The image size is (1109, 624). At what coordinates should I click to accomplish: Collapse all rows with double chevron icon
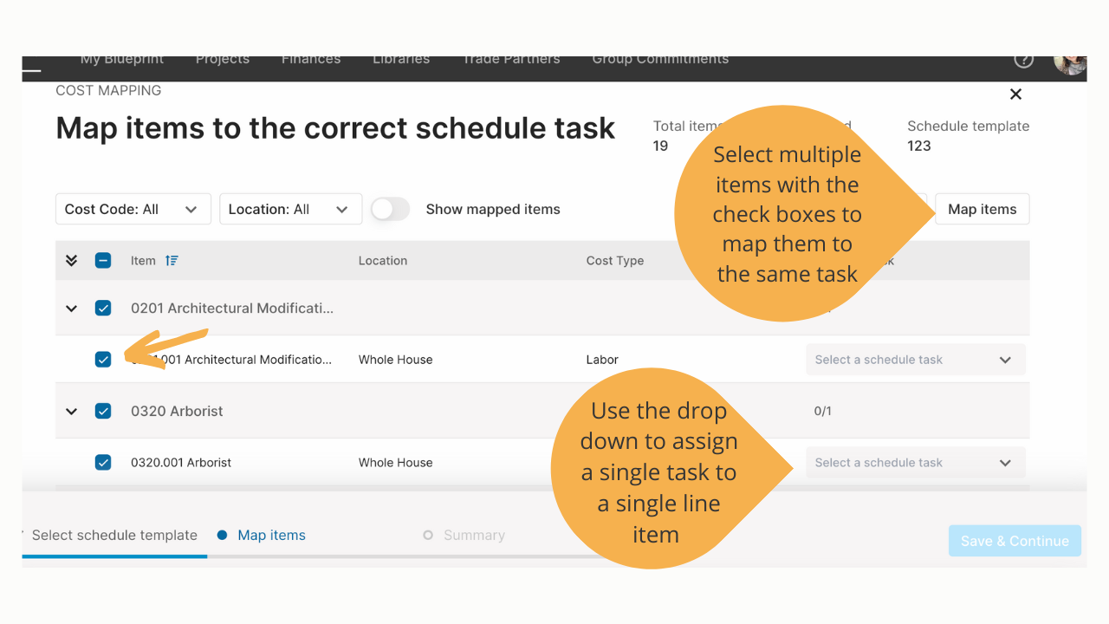pyautogui.click(x=72, y=260)
